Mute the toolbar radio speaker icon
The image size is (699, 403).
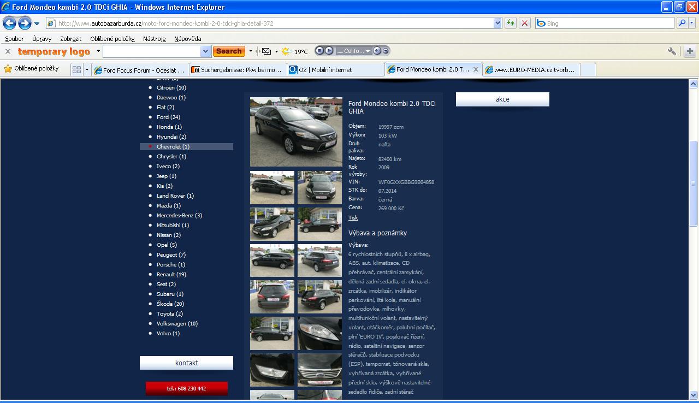377,51
